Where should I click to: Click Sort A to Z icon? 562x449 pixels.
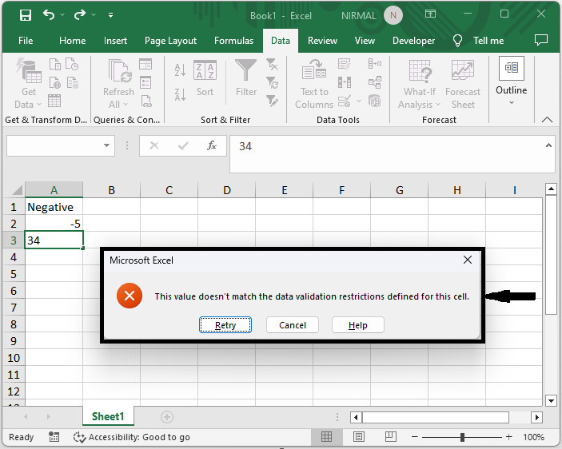(x=180, y=72)
